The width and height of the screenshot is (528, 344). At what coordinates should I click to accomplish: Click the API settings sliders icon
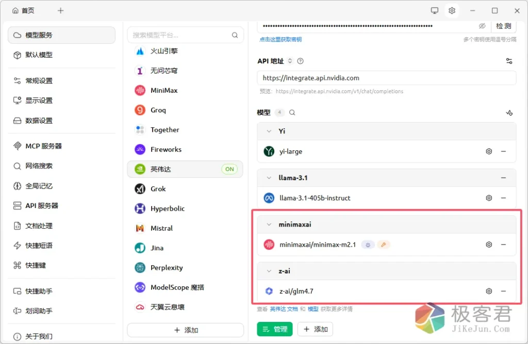click(x=509, y=61)
